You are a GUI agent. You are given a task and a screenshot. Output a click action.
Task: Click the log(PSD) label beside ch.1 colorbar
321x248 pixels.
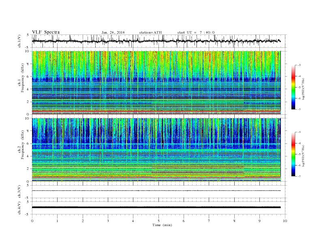[304, 89]
